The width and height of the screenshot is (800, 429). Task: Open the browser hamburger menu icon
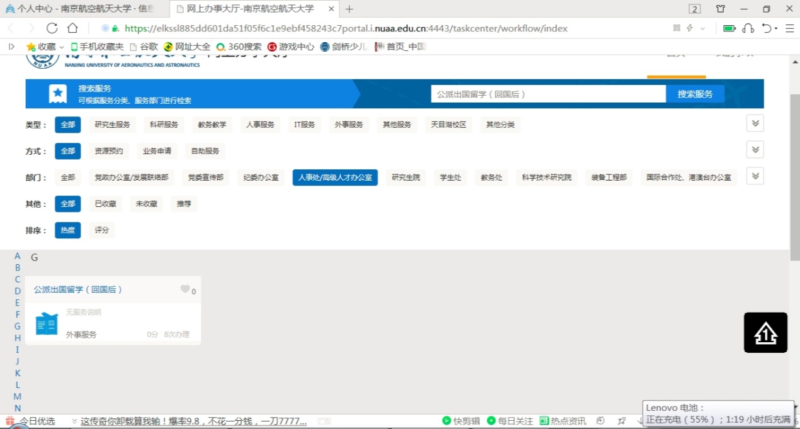click(789, 28)
